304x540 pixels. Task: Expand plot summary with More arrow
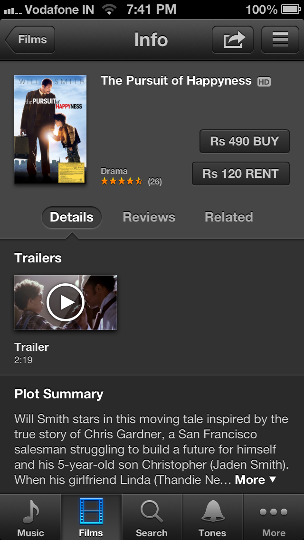point(256,480)
